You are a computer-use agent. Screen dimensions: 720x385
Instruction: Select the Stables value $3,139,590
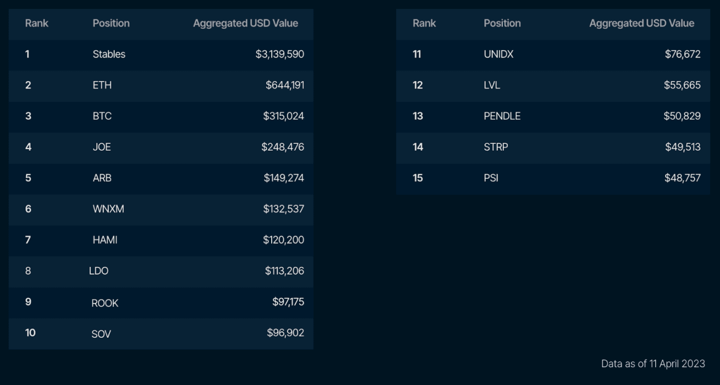pyautogui.click(x=280, y=54)
